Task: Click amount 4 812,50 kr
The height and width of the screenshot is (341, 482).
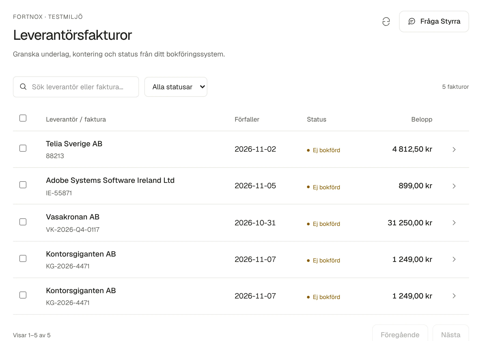Action: 412,149
